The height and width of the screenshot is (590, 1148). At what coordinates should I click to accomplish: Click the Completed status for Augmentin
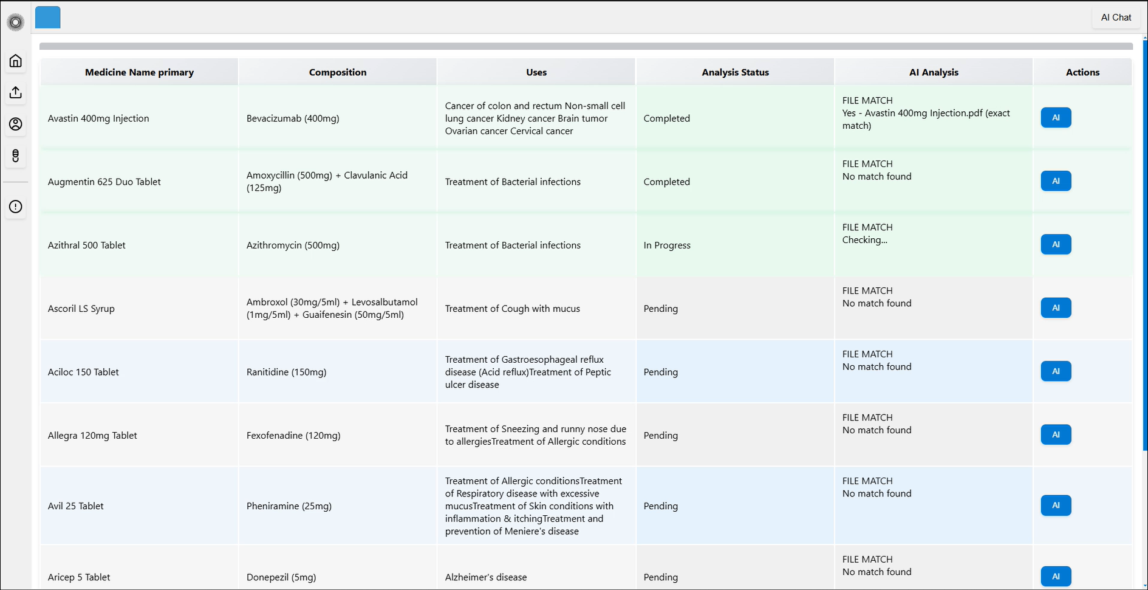click(x=735, y=182)
